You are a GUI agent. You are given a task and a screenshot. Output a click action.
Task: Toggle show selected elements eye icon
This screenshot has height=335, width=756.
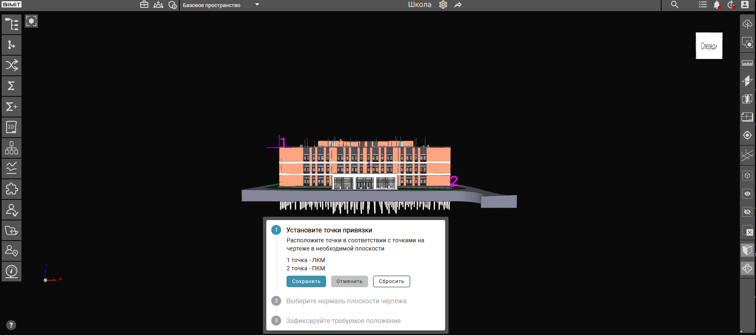(x=747, y=194)
